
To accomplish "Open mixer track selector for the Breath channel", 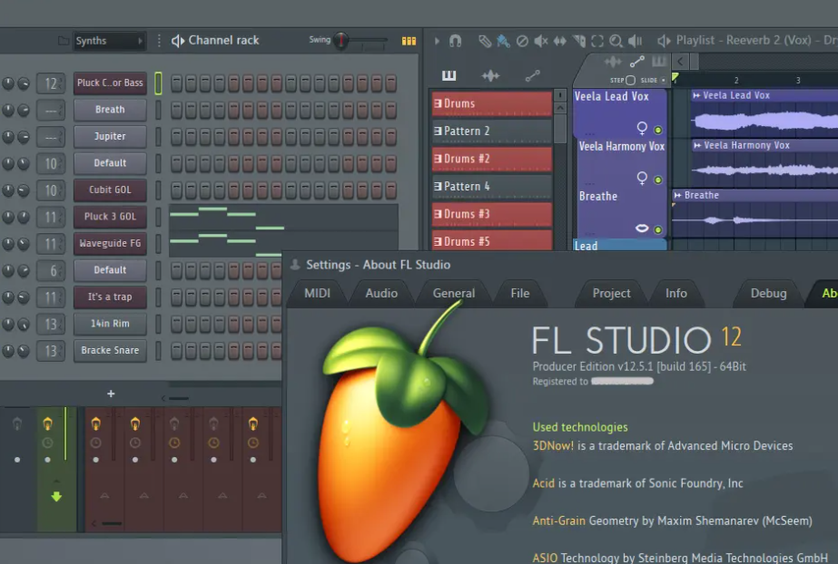I will (51, 110).
